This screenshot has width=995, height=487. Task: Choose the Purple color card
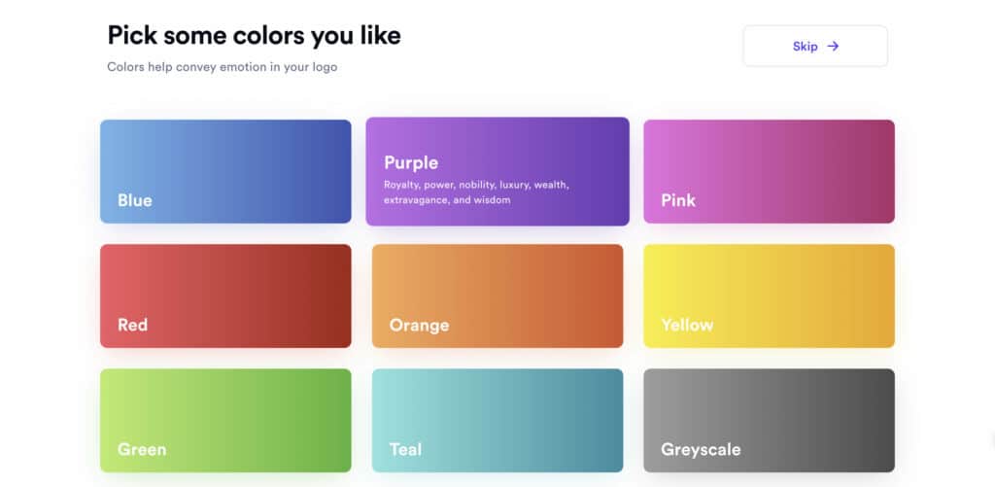click(x=497, y=171)
